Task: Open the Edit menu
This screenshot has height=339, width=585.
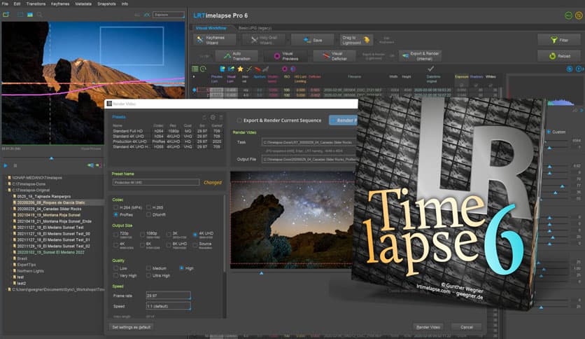Action: [17, 4]
